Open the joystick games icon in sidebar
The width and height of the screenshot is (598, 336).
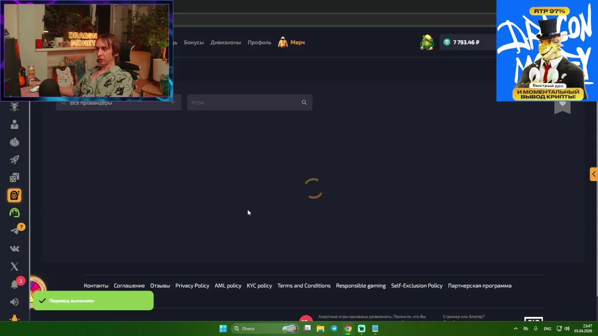coord(14,142)
